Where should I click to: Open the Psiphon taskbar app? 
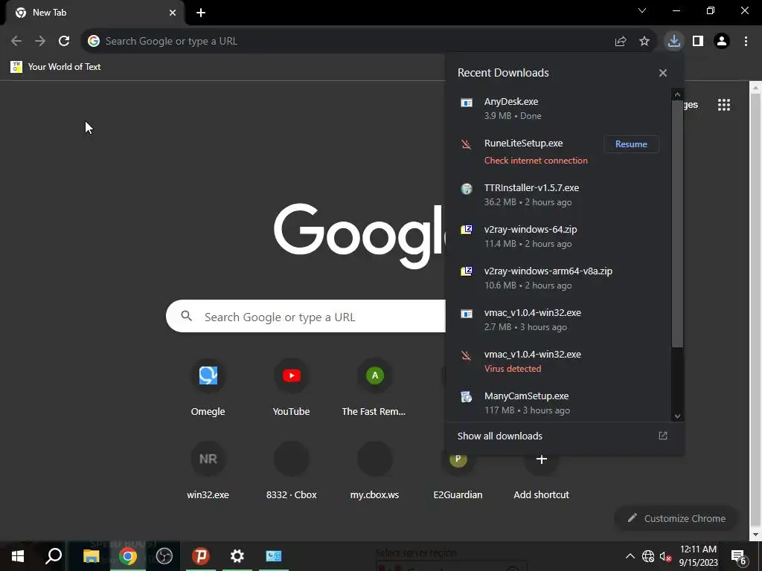(201, 556)
